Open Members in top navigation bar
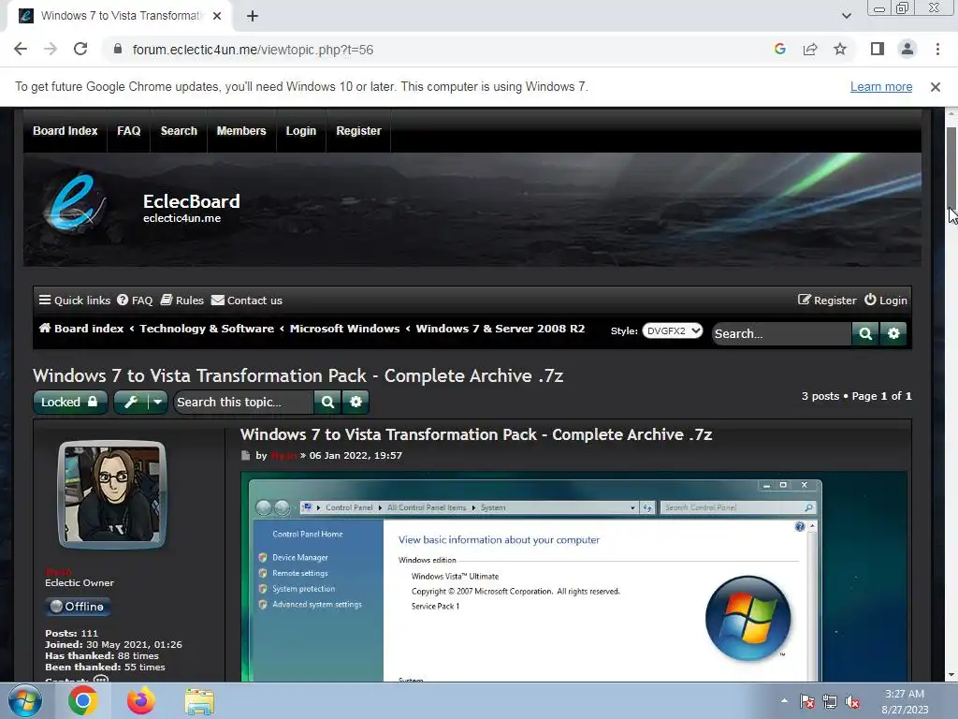 [241, 131]
